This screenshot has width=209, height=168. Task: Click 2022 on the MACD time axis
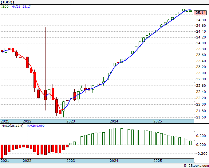click(x=27, y=161)
